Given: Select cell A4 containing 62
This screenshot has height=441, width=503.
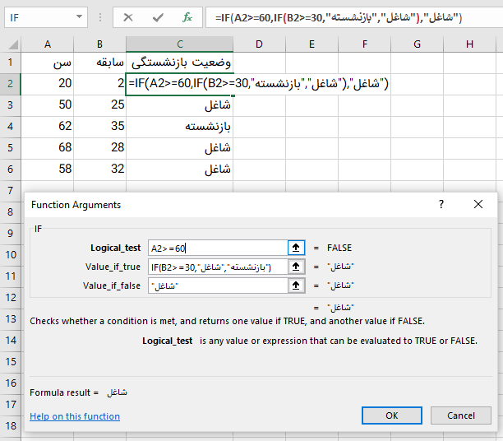Looking at the screenshot, I should 48,127.
